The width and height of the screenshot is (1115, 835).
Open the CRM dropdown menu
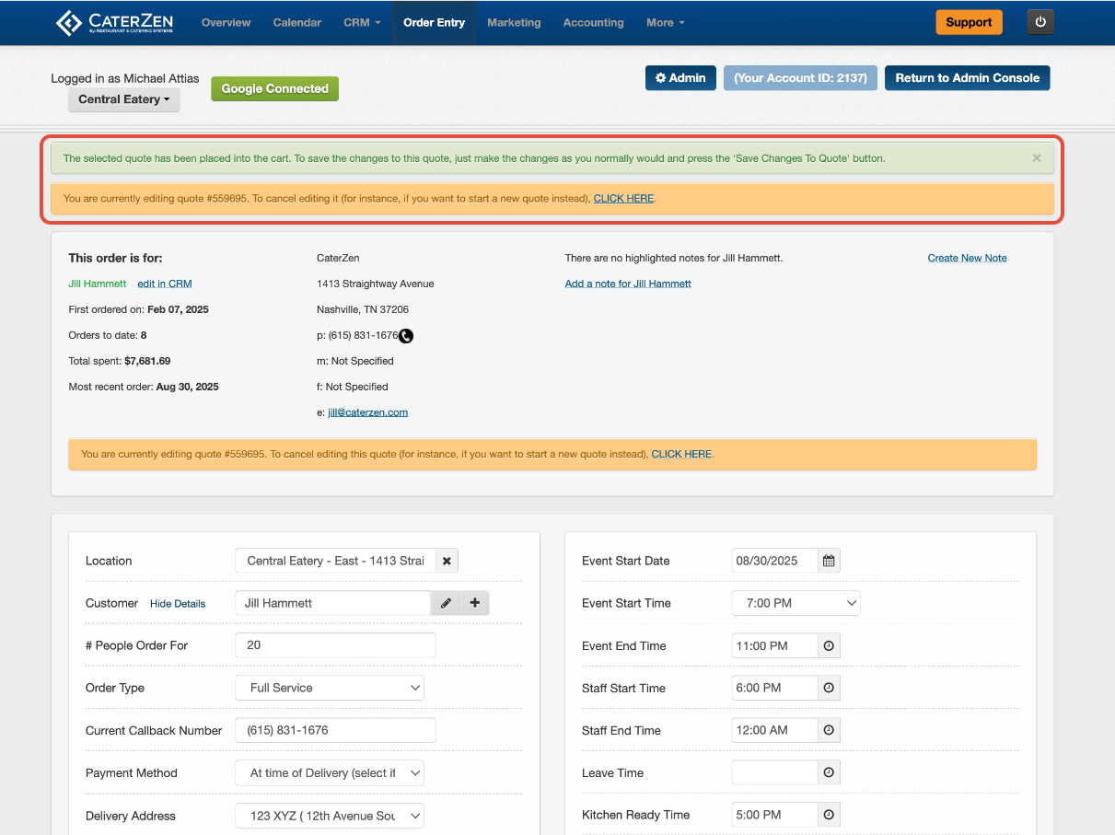coord(362,22)
